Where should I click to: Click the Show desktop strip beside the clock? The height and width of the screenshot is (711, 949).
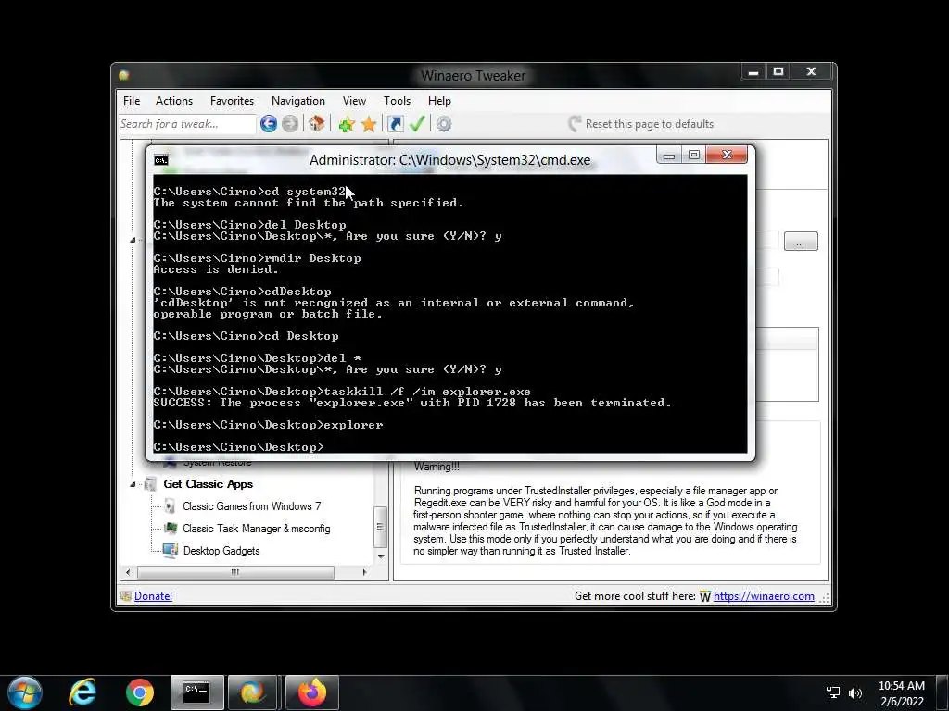tap(942, 692)
